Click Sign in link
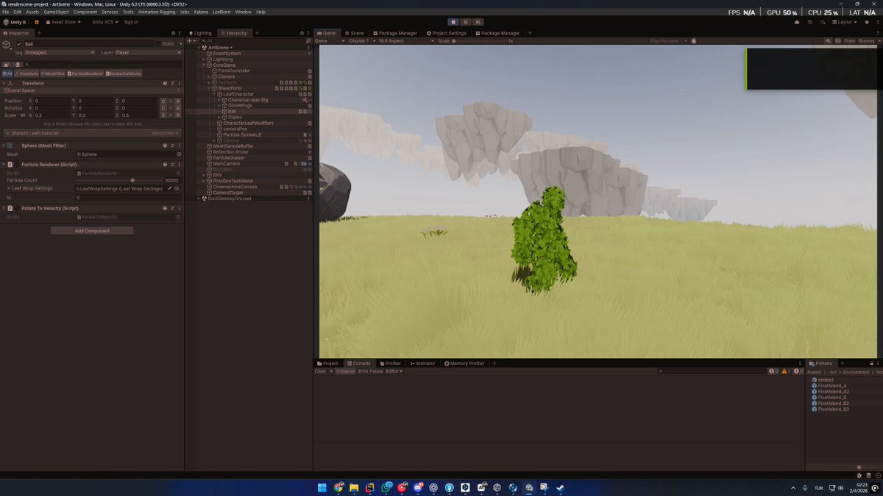The height and width of the screenshot is (496, 883). [131, 22]
